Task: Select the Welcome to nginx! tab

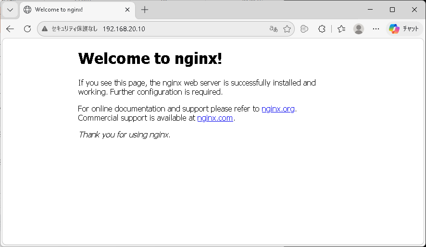Action: [72, 10]
